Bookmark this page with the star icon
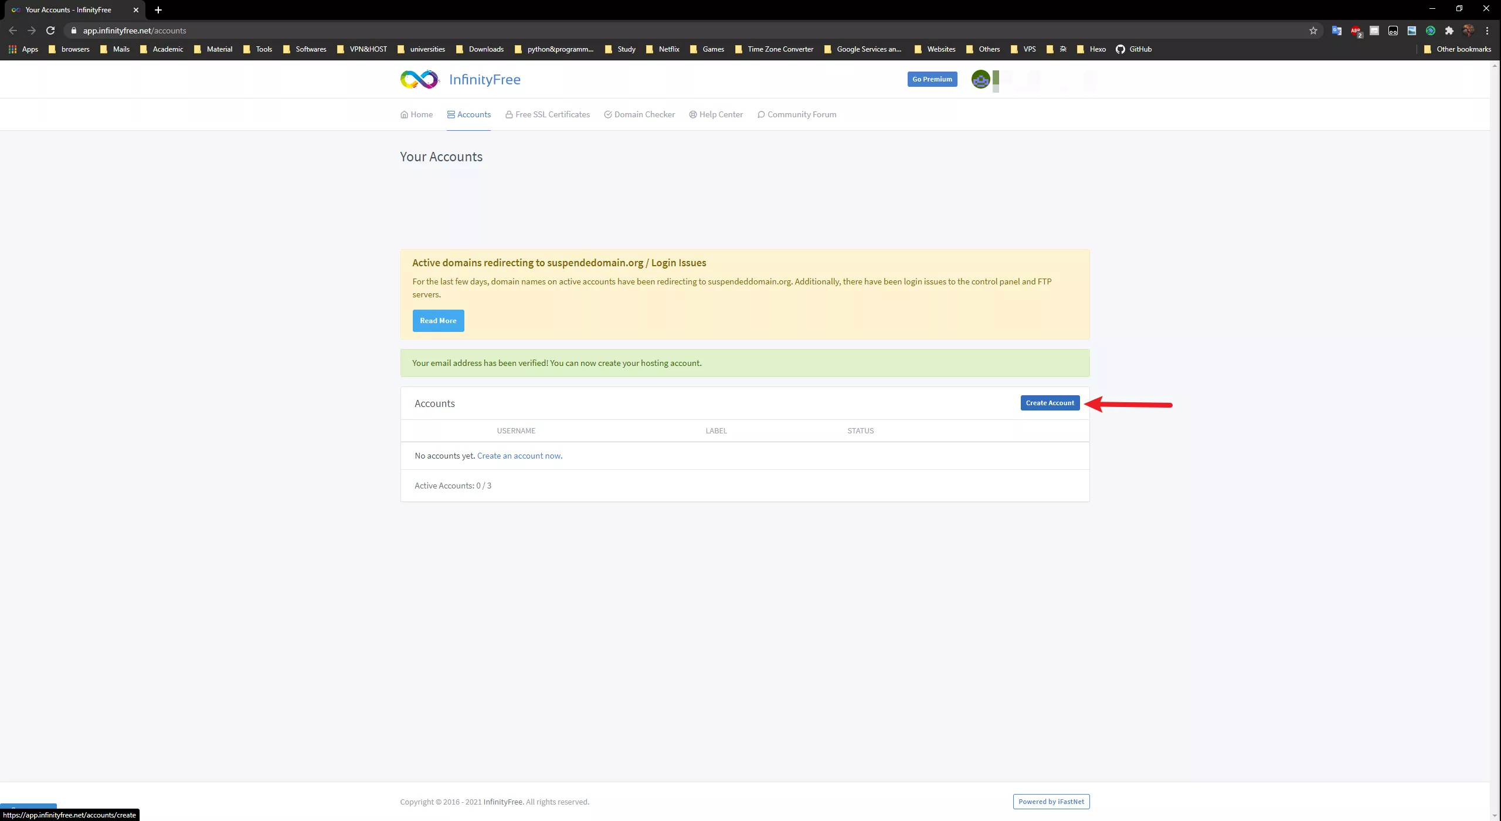The width and height of the screenshot is (1501, 821). pyautogui.click(x=1313, y=30)
